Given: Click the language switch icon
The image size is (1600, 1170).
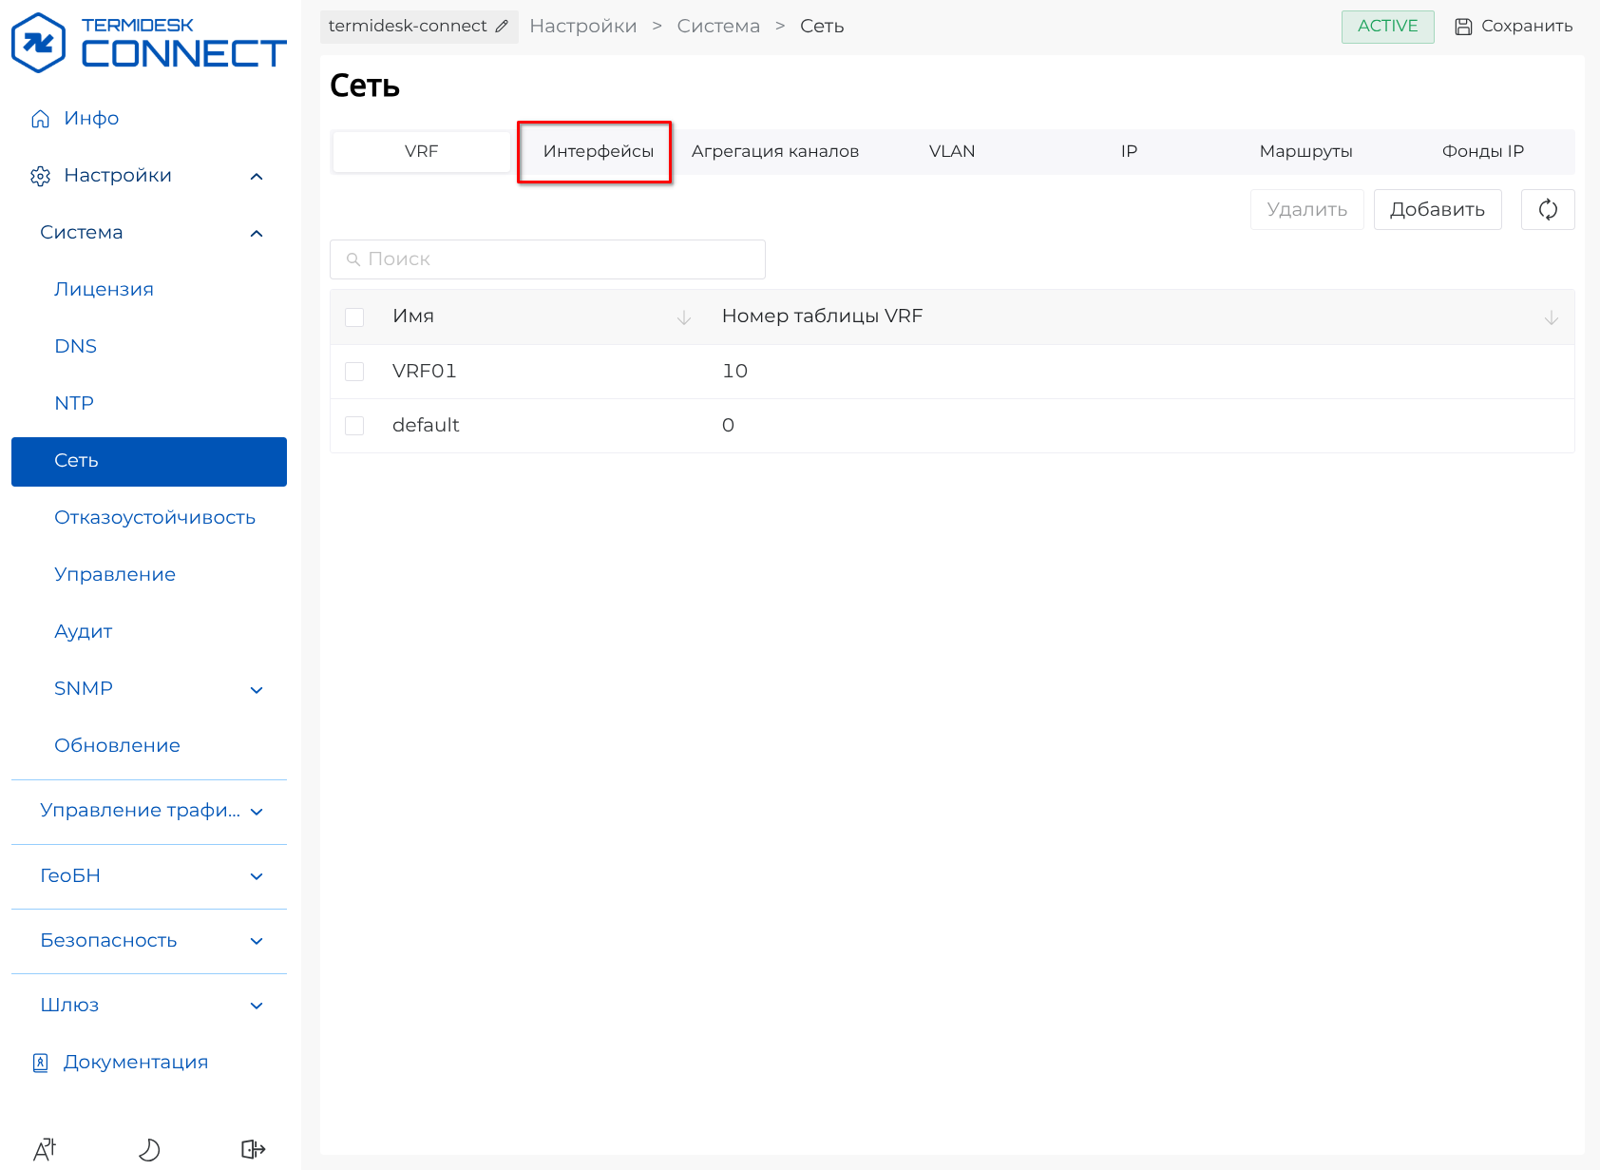Looking at the screenshot, I should tap(45, 1149).
